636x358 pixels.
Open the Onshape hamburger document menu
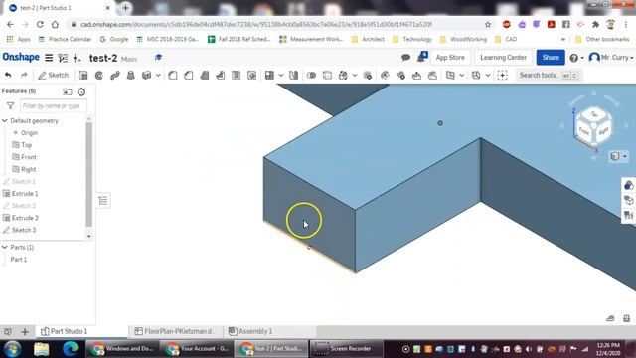[x=49, y=58]
